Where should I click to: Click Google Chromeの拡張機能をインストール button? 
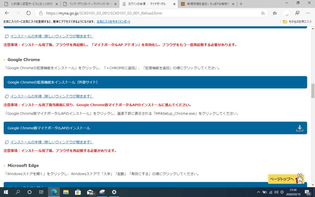[155, 82]
